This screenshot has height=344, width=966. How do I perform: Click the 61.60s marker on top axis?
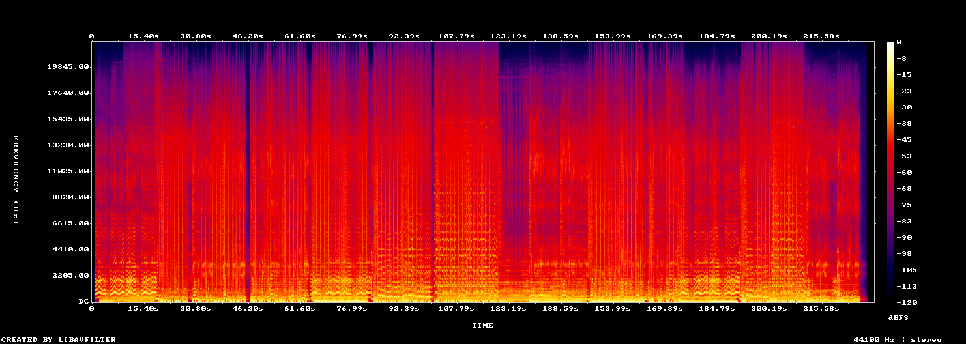click(x=299, y=36)
